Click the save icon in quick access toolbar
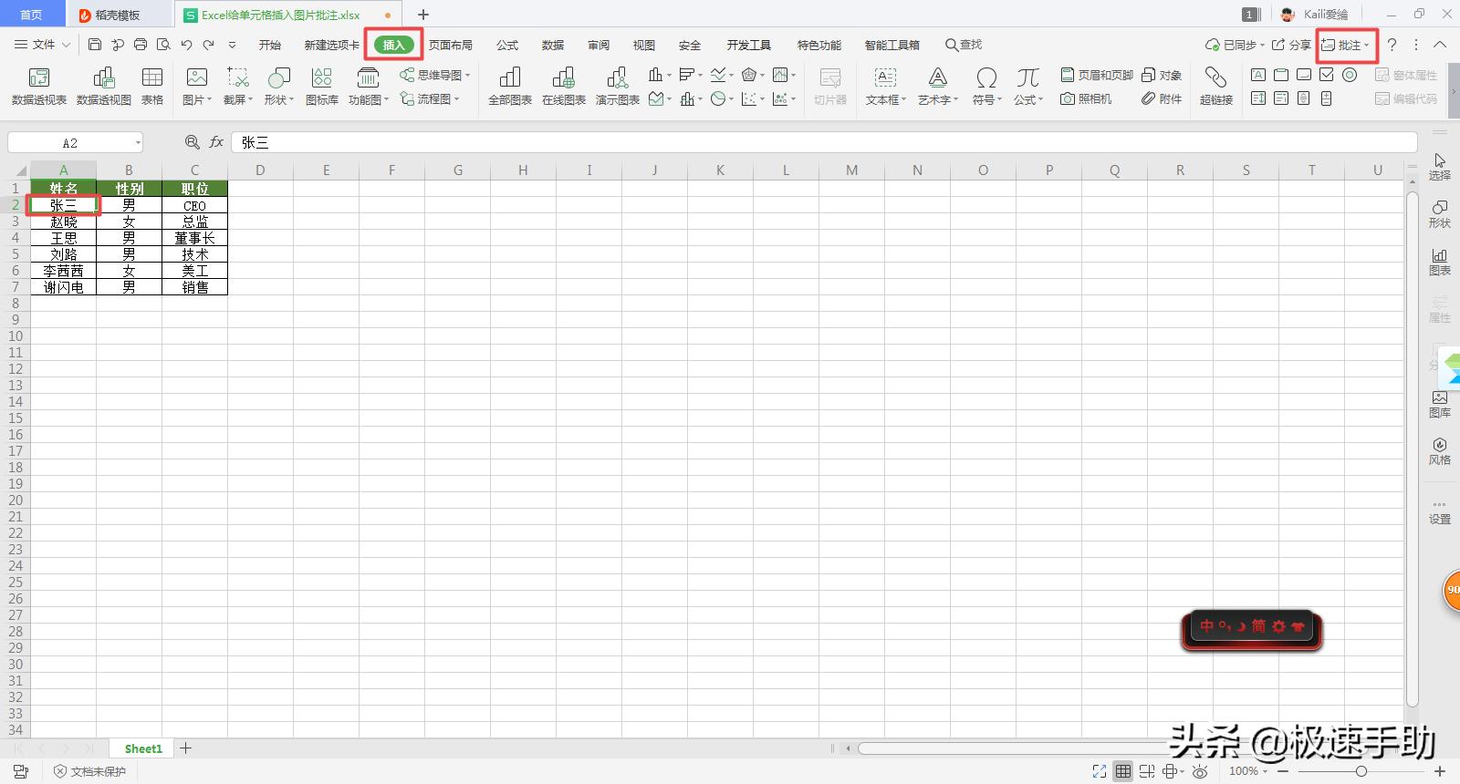This screenshot has height=784, width=1460. click(x=95, y=45)
